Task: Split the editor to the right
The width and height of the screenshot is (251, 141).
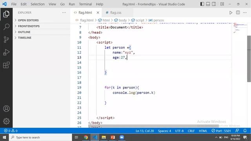Action: coord(238,13)
